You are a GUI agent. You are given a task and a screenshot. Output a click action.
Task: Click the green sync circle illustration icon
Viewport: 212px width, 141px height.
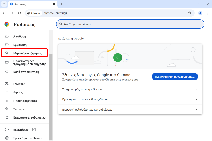[x=118, y=58]
